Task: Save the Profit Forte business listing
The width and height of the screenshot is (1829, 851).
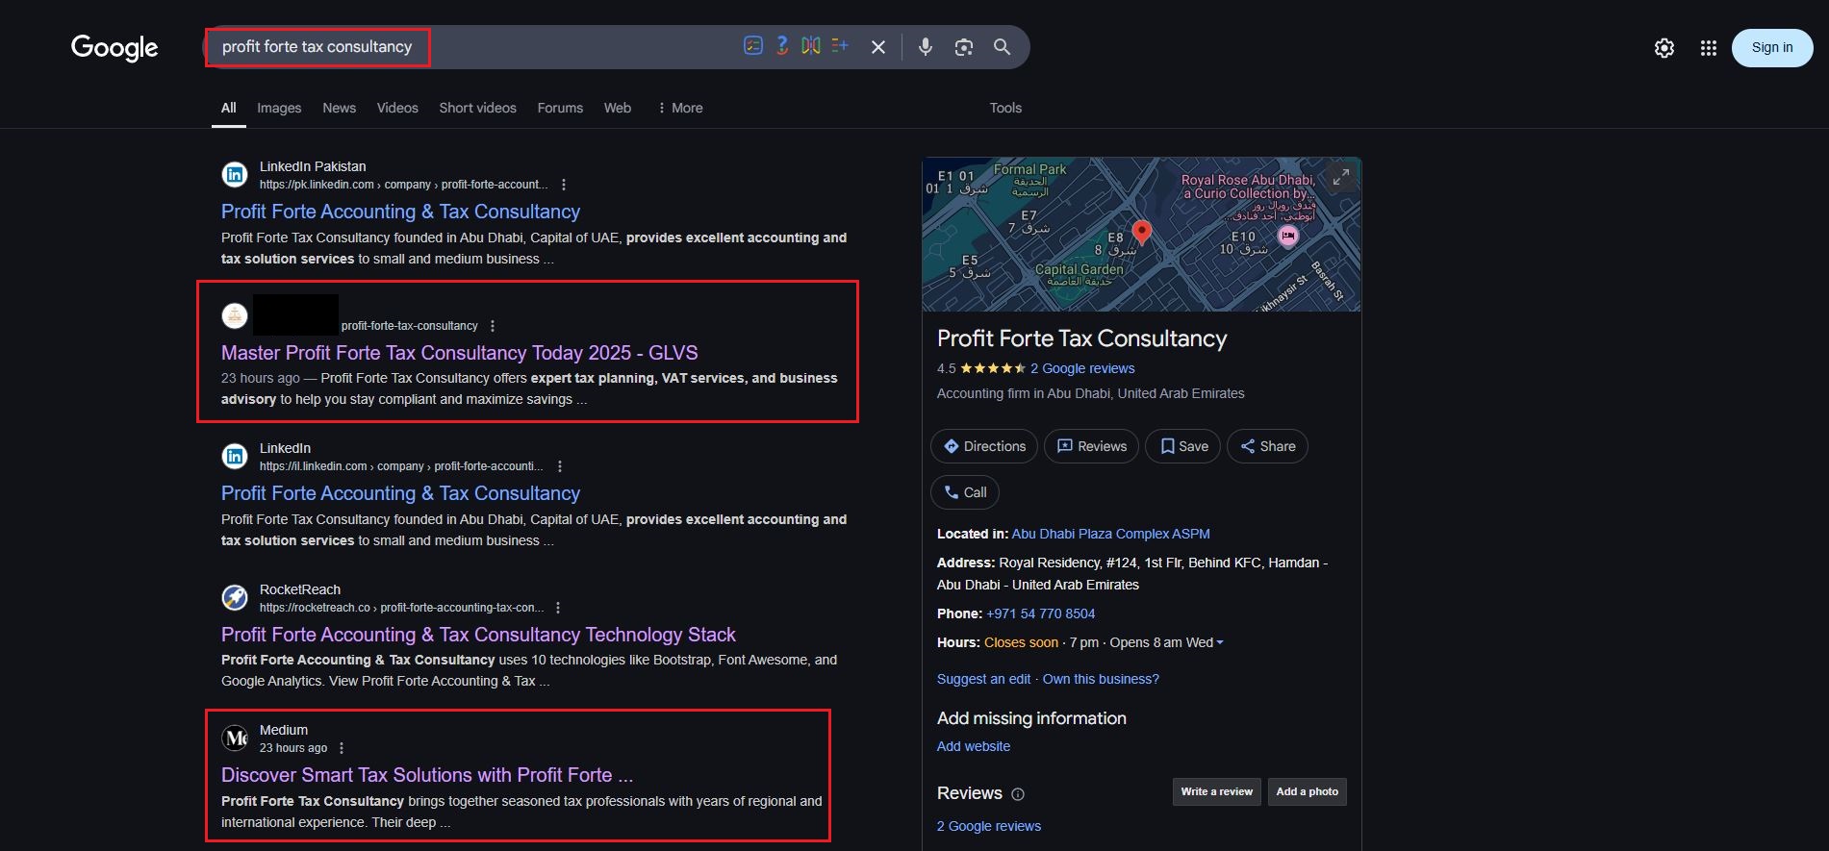Action: coord(1182,446)
